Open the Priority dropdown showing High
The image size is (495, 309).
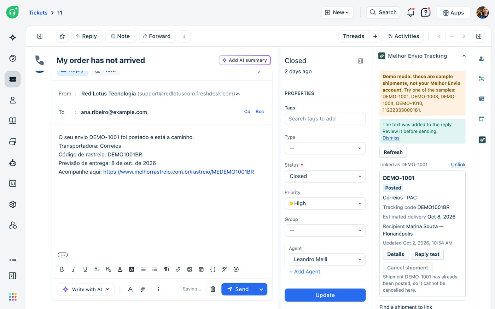click(x=325, y=203)
